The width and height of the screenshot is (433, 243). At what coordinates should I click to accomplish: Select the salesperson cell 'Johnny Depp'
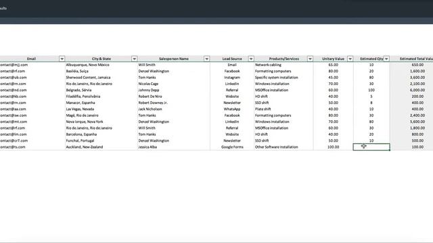click(174, 90)
